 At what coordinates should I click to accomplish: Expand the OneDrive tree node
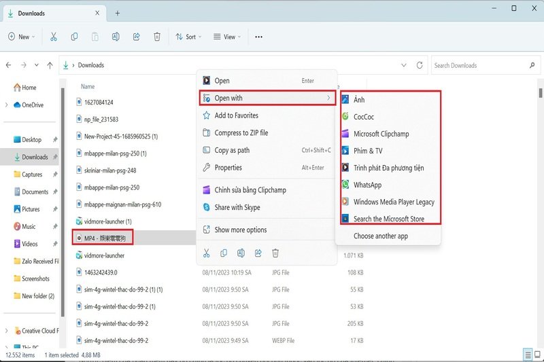point(7,105)
